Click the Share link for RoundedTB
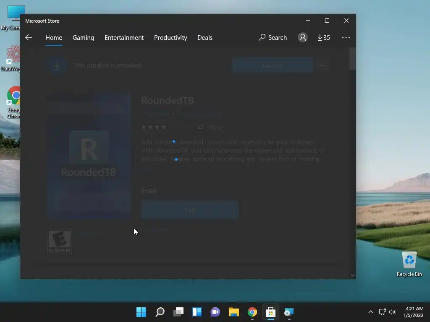The width and height of the screenshot is (430, 322). (211, 127)
